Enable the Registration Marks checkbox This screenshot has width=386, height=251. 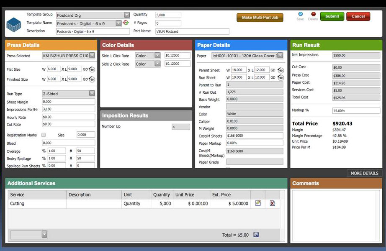tap(44, 135)
